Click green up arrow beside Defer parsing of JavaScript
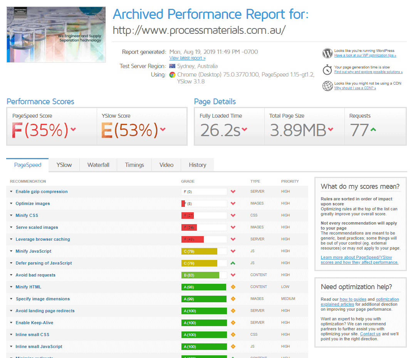Image resolution: width=413 pixels, height=358 pixels. click(x=233, y=263)
